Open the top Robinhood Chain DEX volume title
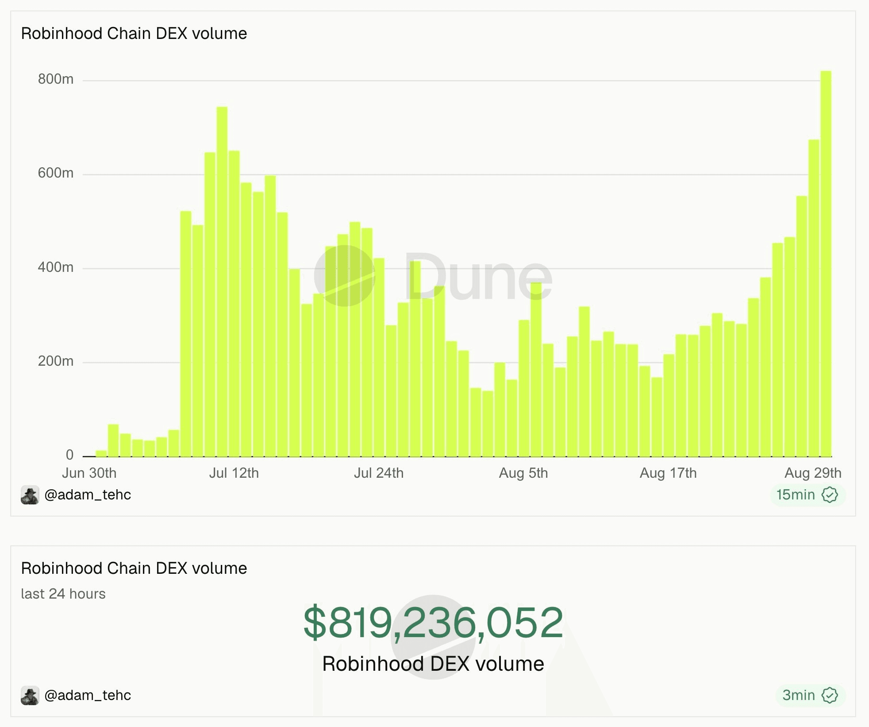The height and width of the screenshot is (727, 869). coord(134,34)
